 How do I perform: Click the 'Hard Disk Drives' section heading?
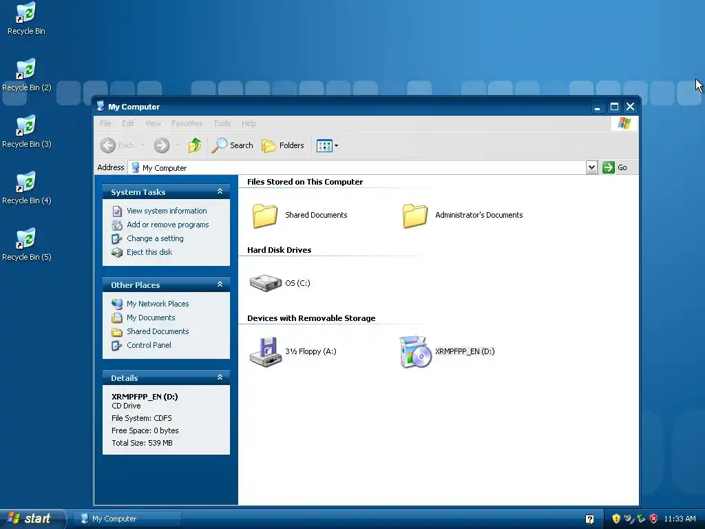point(280,250)
